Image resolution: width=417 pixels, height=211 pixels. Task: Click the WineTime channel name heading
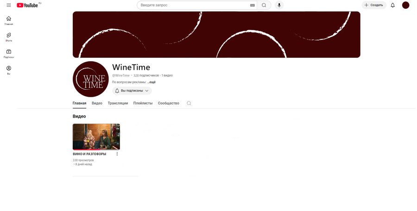(131, 67)
